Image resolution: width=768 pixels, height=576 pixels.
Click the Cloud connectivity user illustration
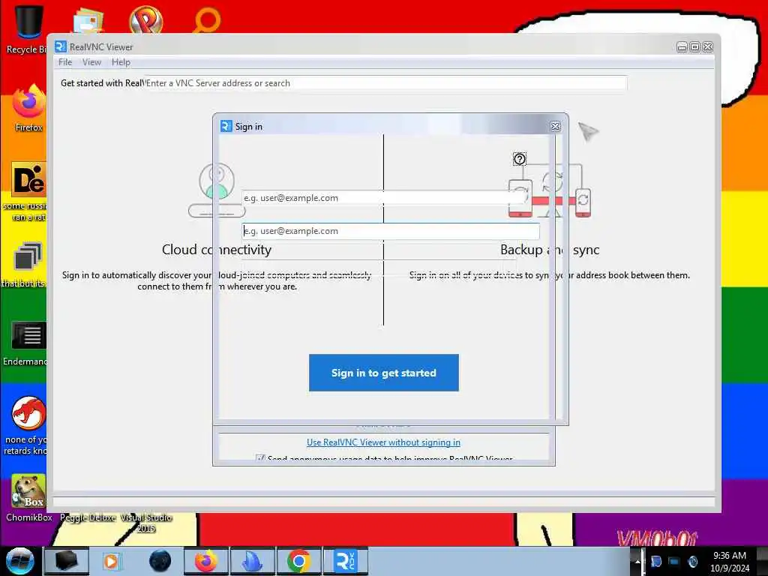point(217,190)
